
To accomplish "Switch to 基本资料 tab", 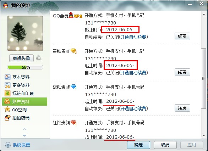I will click(17, 77).
